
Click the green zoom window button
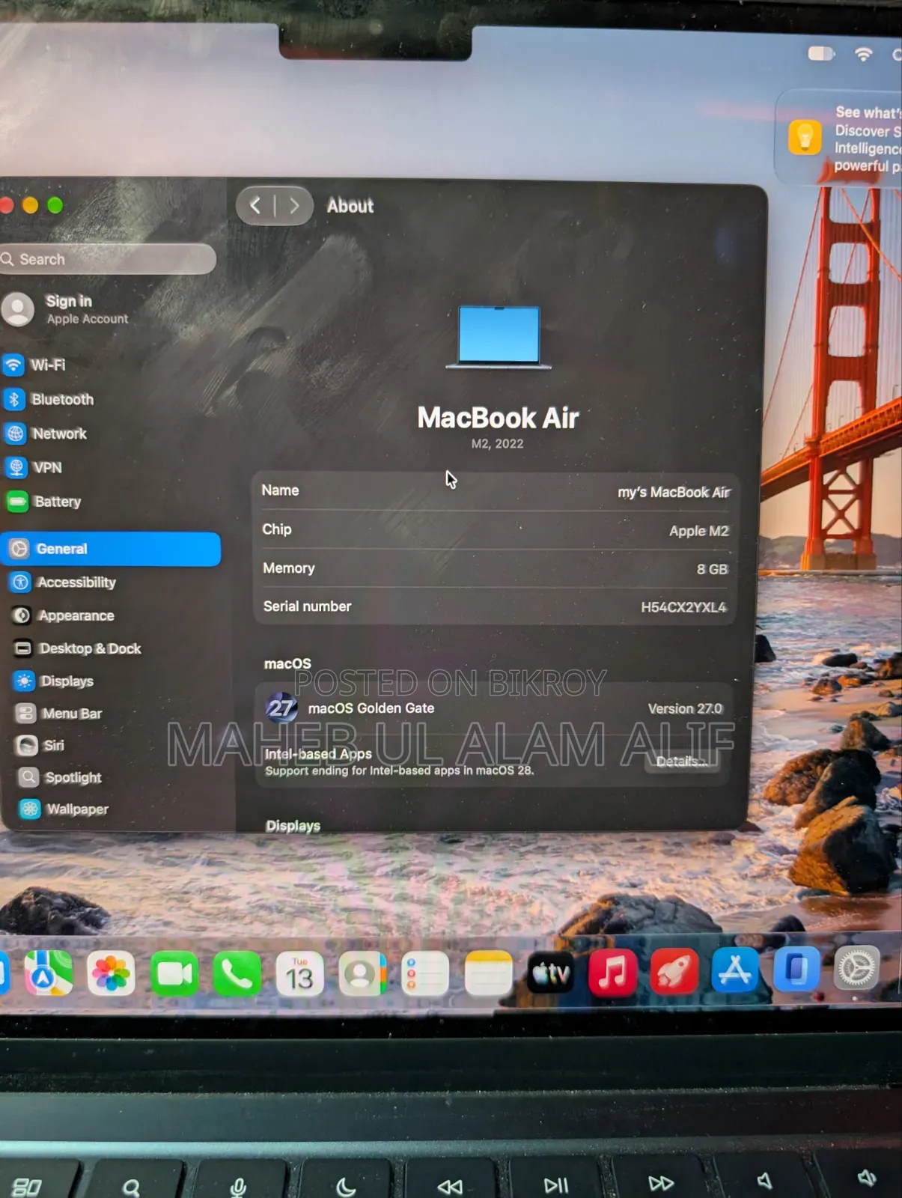pos(55,205)
